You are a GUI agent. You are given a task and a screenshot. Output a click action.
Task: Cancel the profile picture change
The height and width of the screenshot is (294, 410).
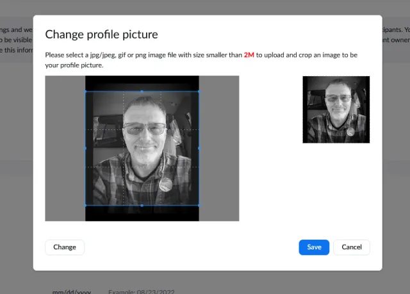(352, 247)
